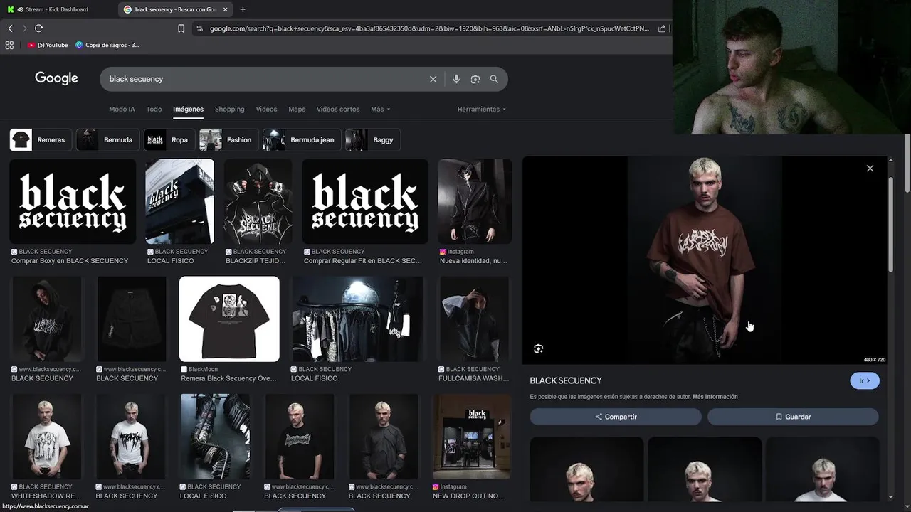
Task: Filter by the Bermuda jean chip
Action: pyautogui.click(x=300, y=140)
